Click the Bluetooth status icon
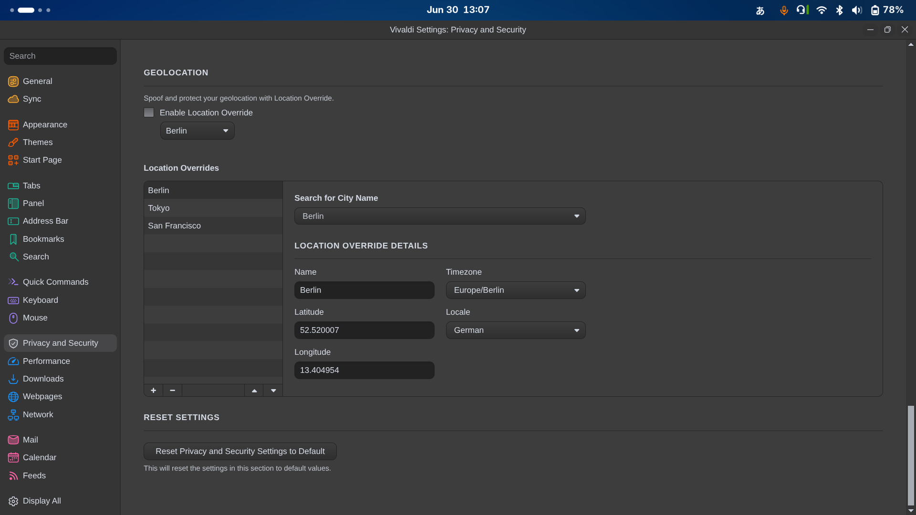Image resolution: width=916 pixels, height=515 pixels. pyautogui.click(x=840, y=10)
